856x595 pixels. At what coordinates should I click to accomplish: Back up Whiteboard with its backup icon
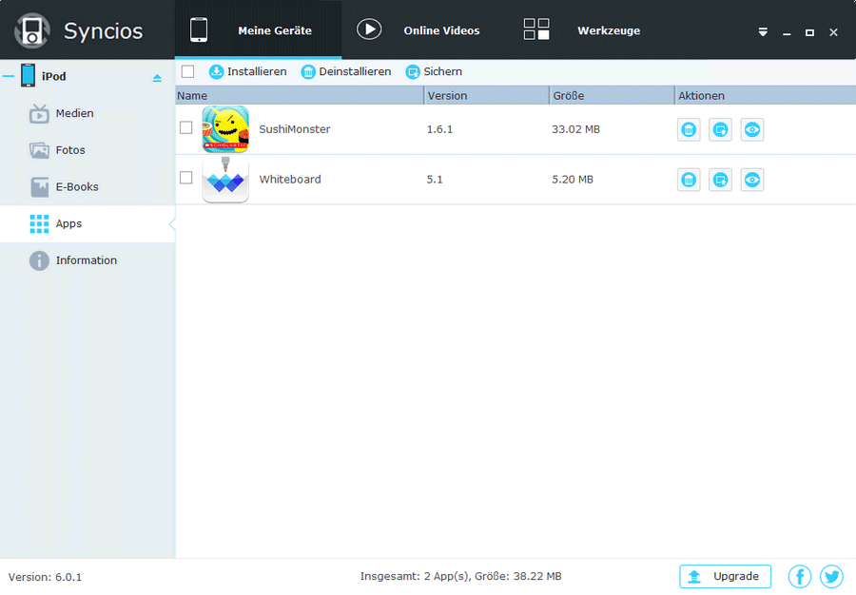(721, 180)
